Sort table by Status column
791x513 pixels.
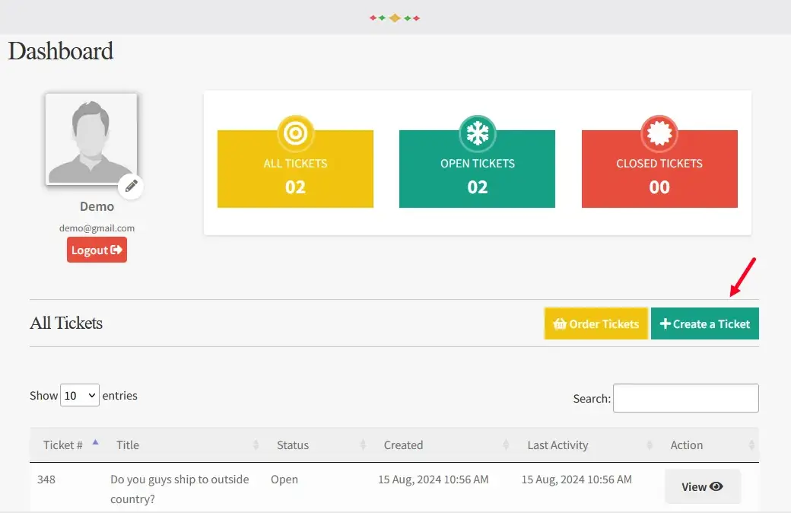coord(317,444)
